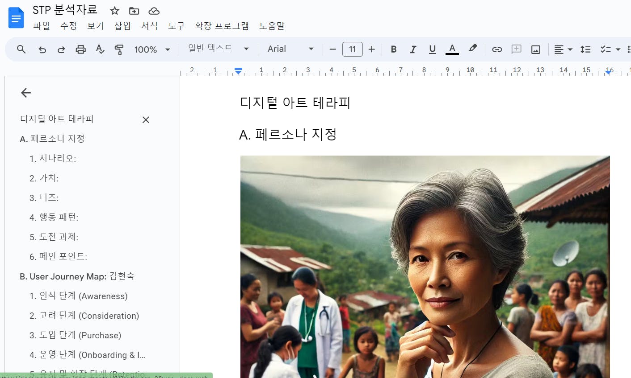631x378 pixels.
Task: Click the redo arrow icon
Action: pyautogui.click(x=61, y=49)
